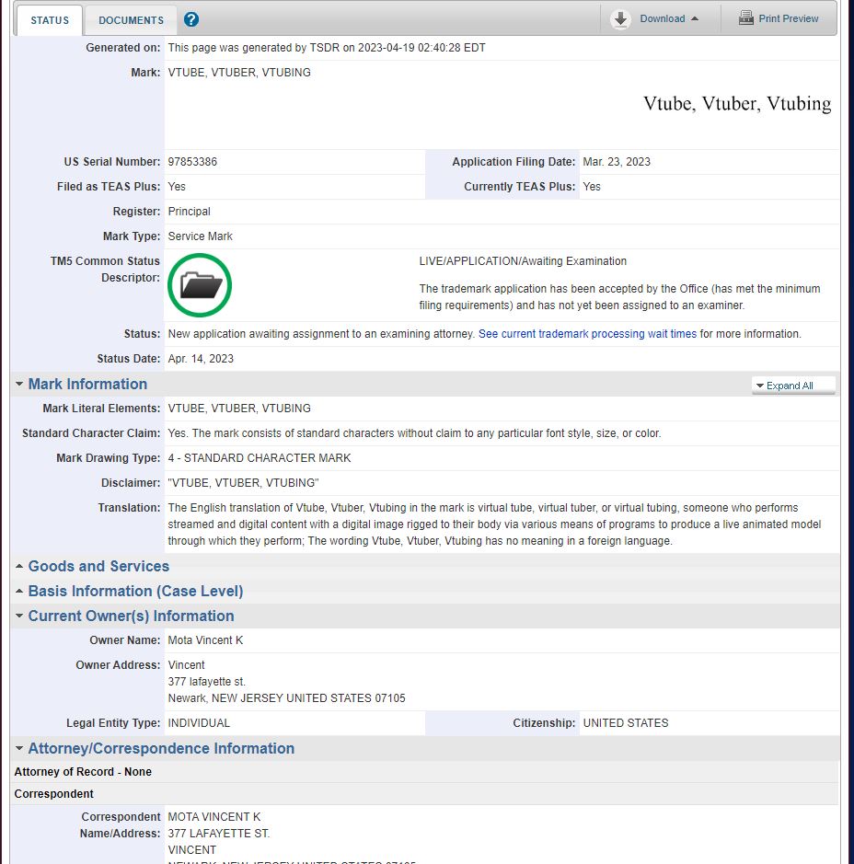Switch to the DOCUMENTS tab
Viewport: 854px width, 864px height.
[131, 20]
